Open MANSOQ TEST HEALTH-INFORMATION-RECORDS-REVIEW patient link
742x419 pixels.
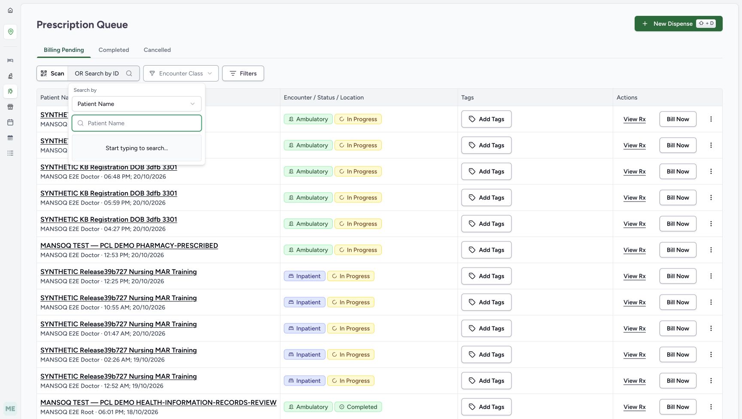158,403
